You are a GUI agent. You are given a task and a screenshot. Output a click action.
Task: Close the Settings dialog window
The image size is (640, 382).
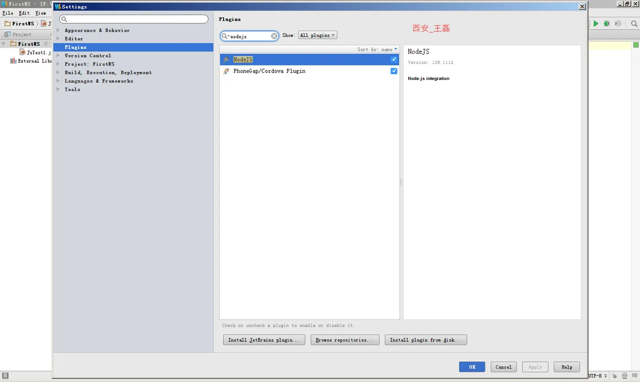tap(582, 7)
